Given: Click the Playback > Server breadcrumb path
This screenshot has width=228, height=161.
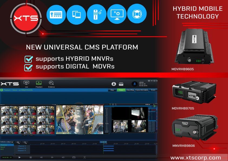Looking at the screenshot, I should click(x=18, y=90).
